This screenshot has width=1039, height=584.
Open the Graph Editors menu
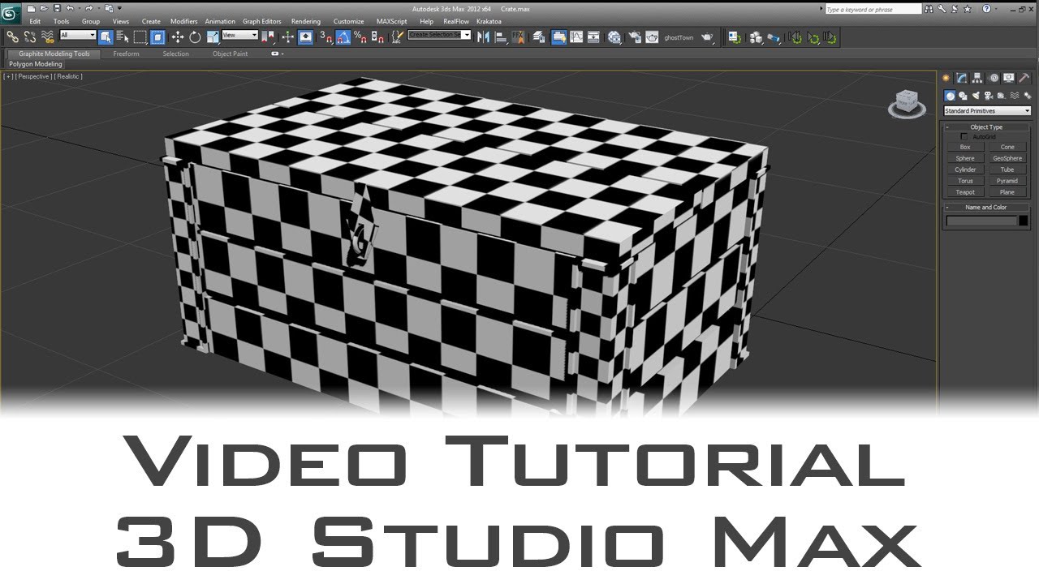click(262, 21)
